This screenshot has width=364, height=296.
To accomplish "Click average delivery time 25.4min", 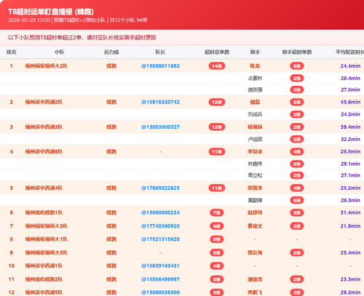I will pos(350,253).
